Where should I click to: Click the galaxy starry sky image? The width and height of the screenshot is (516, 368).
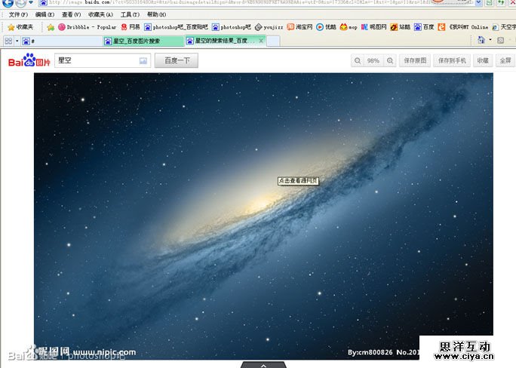(263, 216)
